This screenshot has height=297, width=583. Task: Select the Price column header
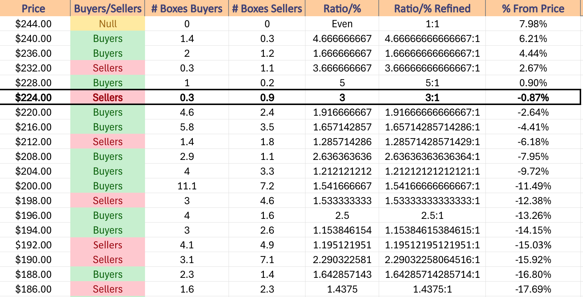(35, 8)
